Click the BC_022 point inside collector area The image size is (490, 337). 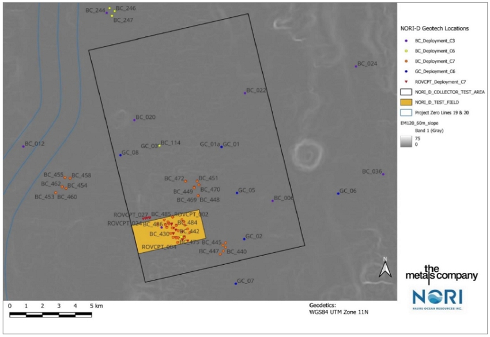pos(245,93)
